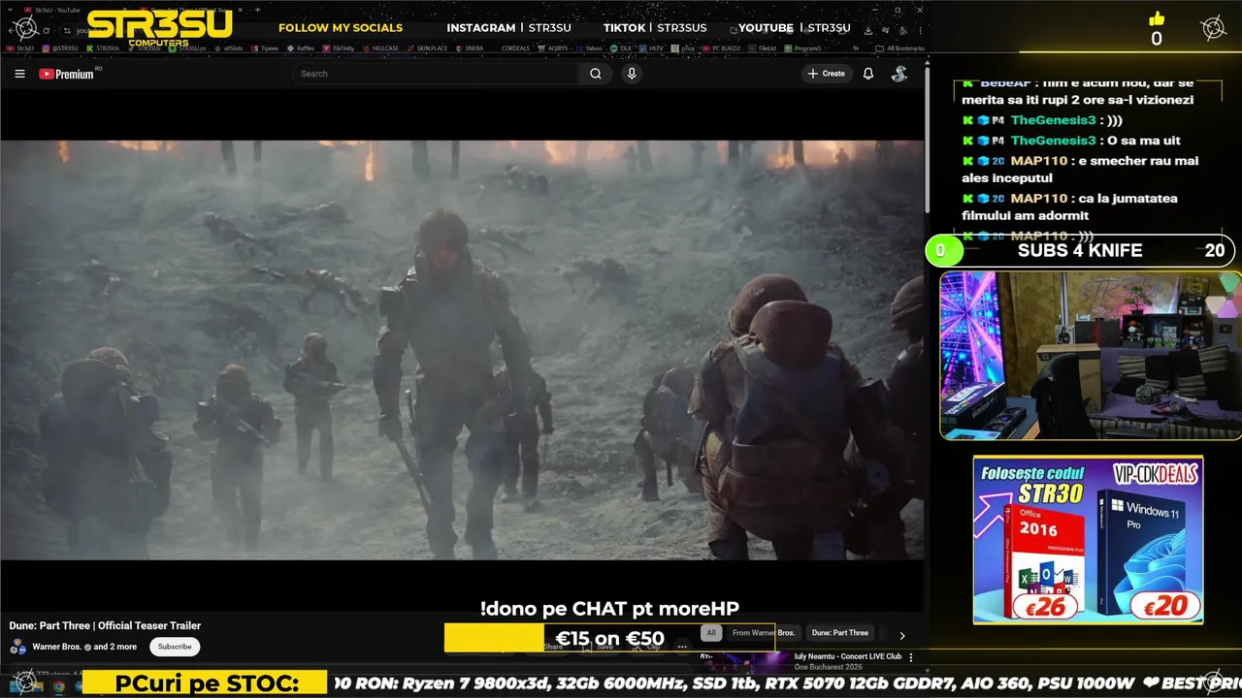Open the FileList bookmark
1242x698 pixels.
(763, 48)
